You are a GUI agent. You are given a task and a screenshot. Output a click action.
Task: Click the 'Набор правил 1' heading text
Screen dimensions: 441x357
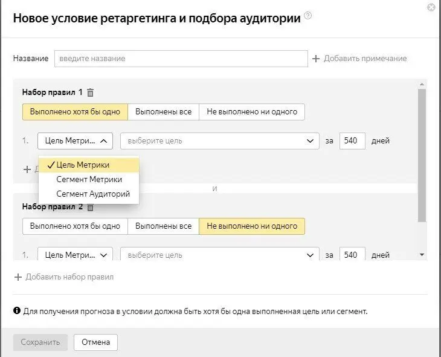point(53,93)
